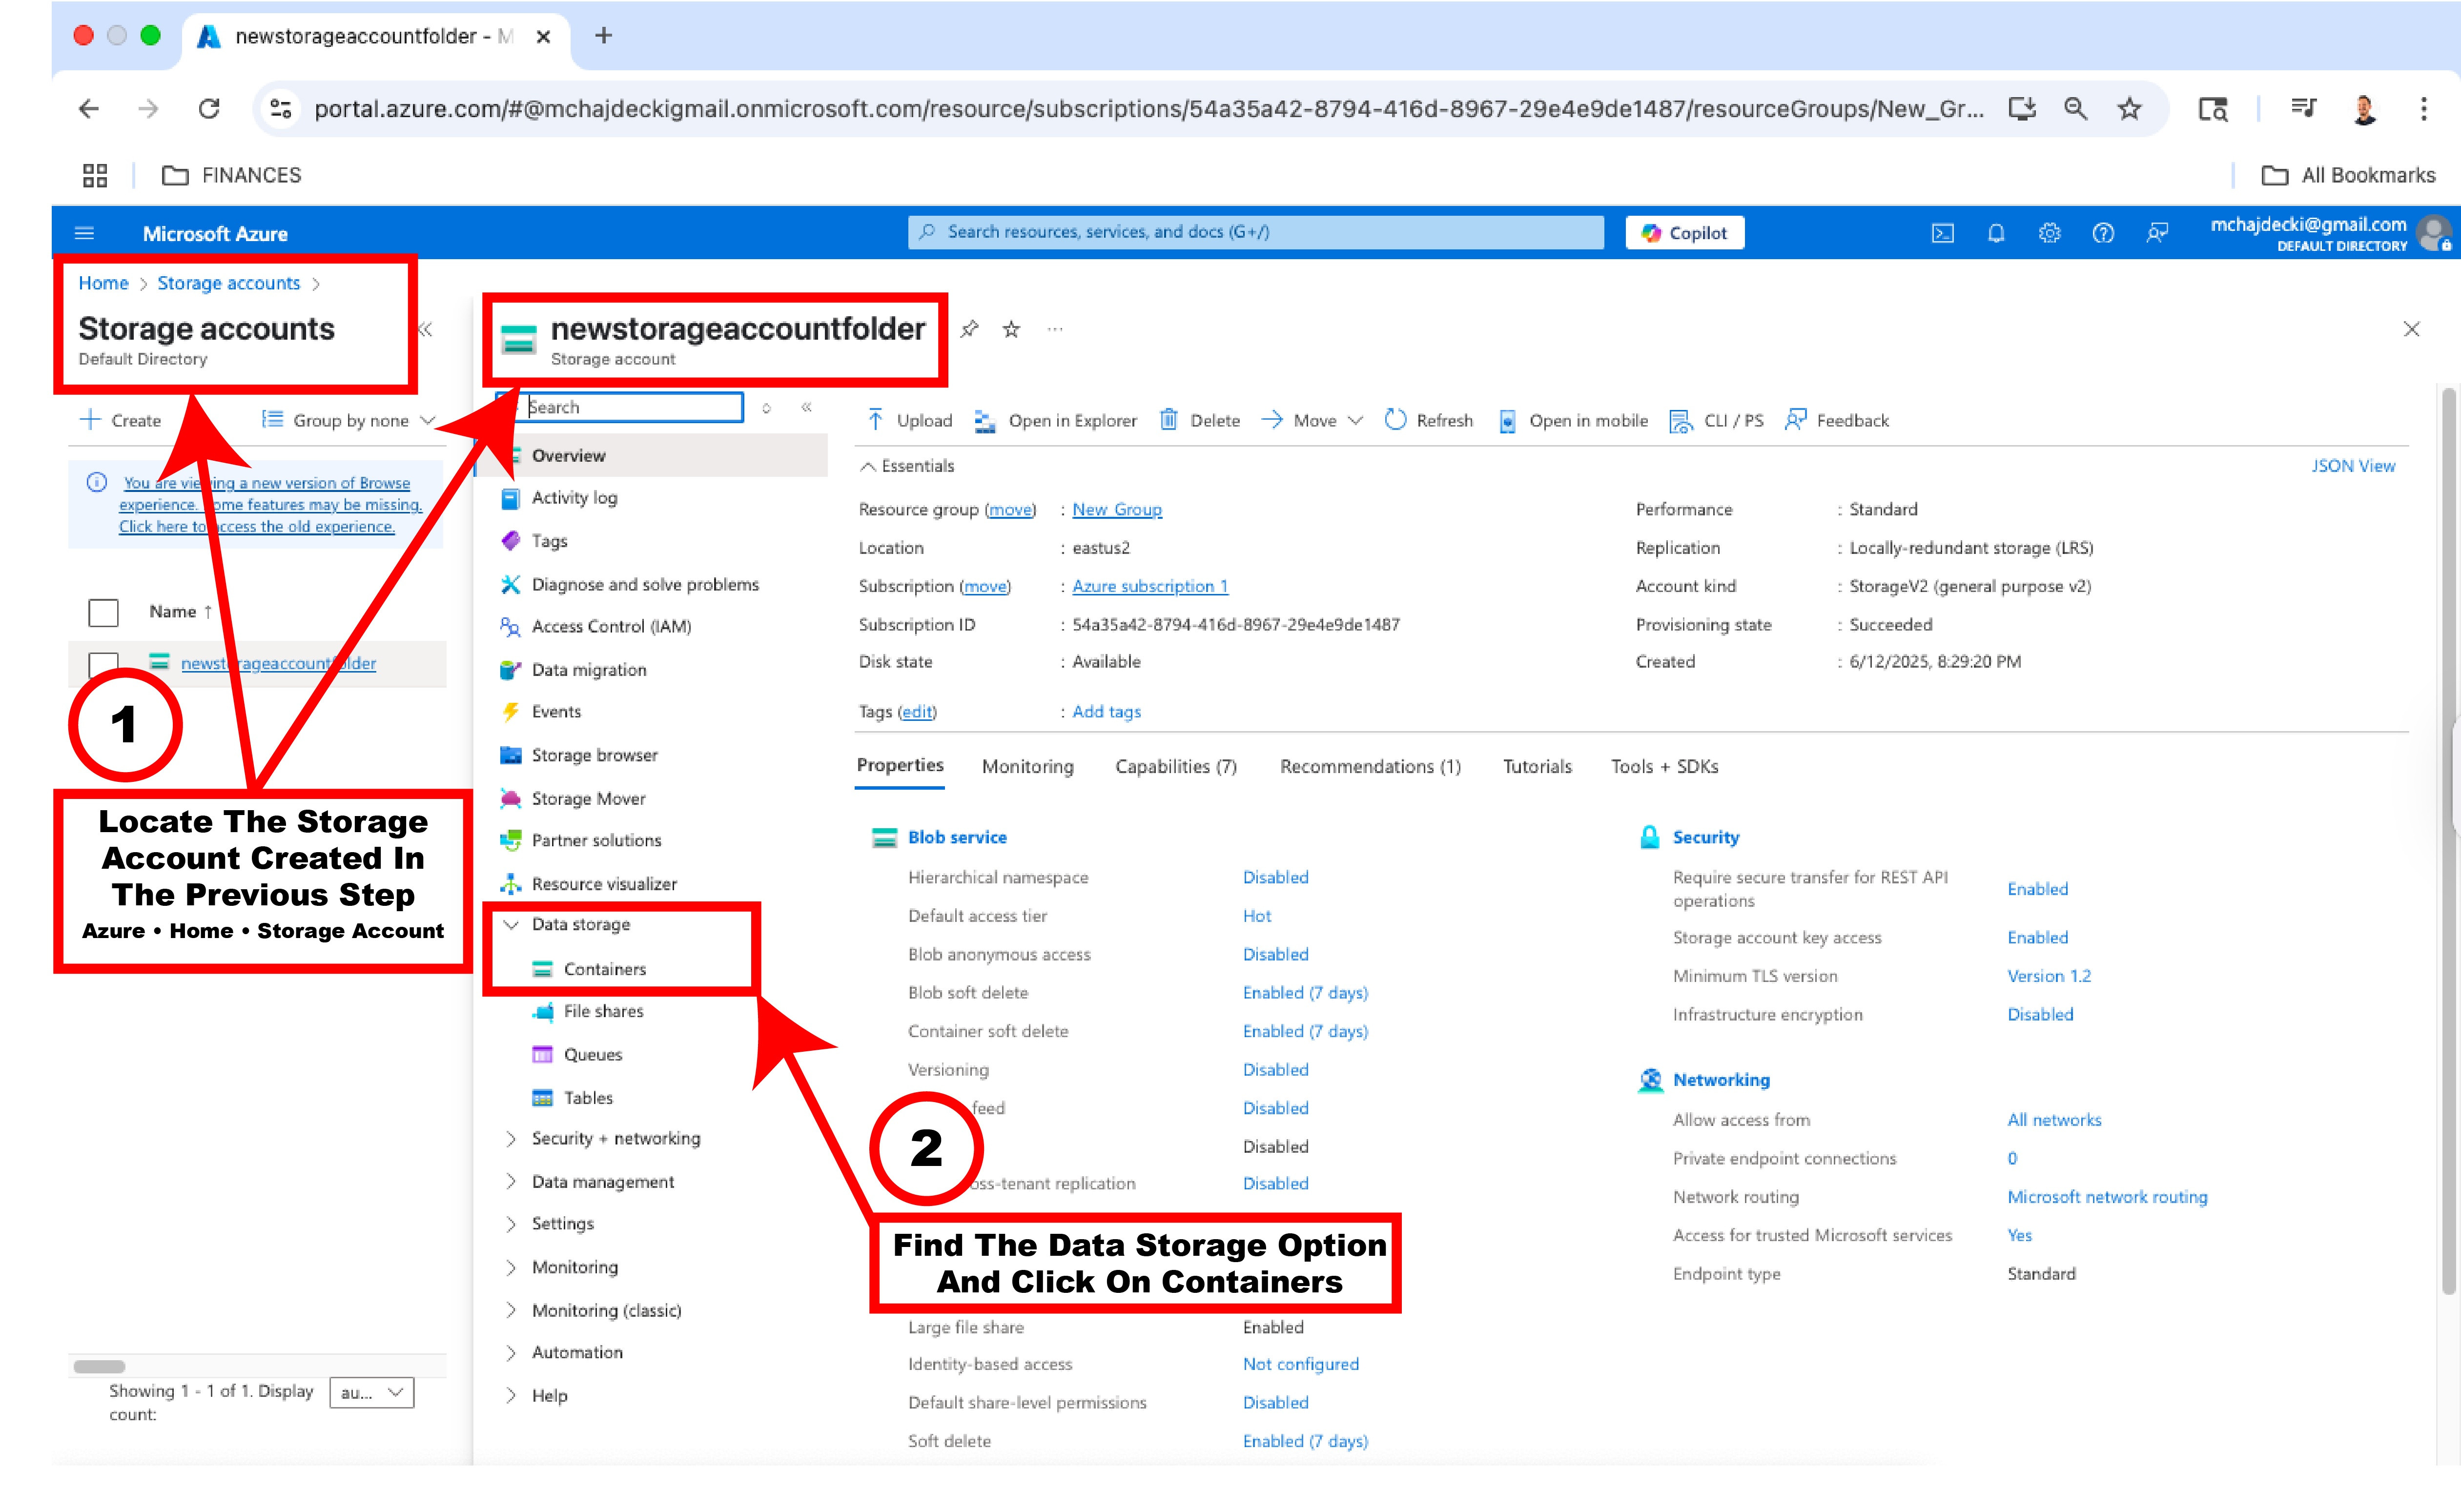The width and height of the screenshot is (2461, 1512).
Task: Open the Move dropdown
Action: (x=1312, y=420)
